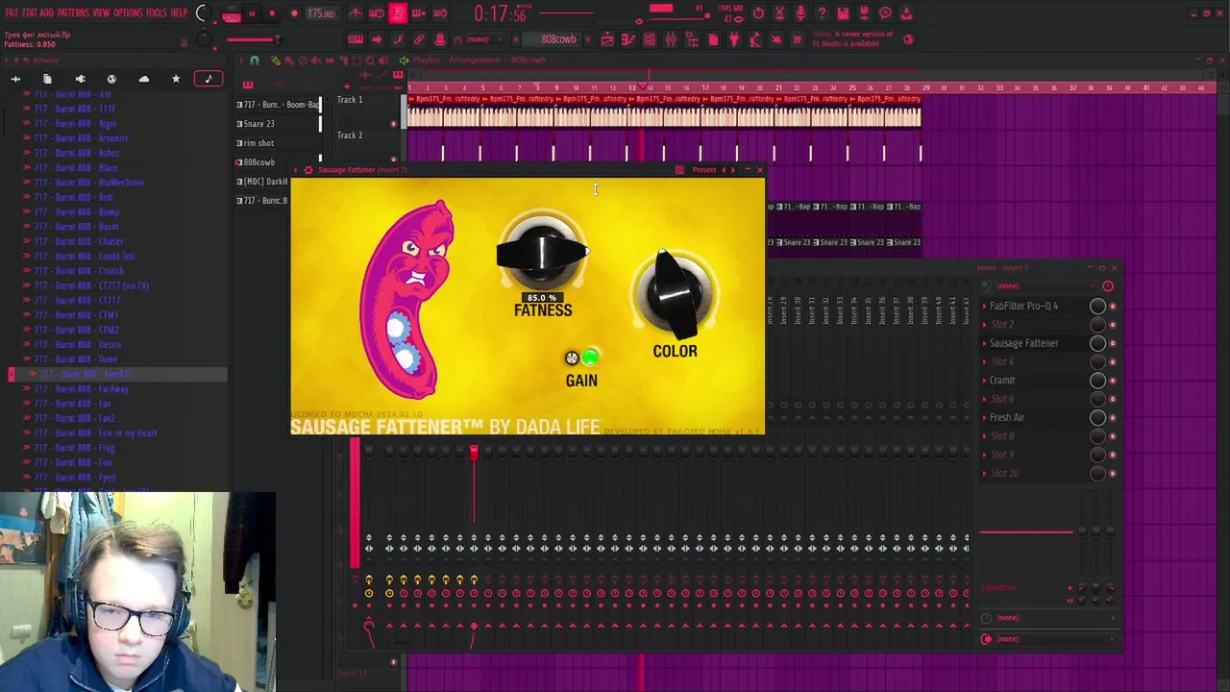Viewport: 1230px width, 692px height.
Task: Click the 175 tempo field
Action: [x=321, y=13]
